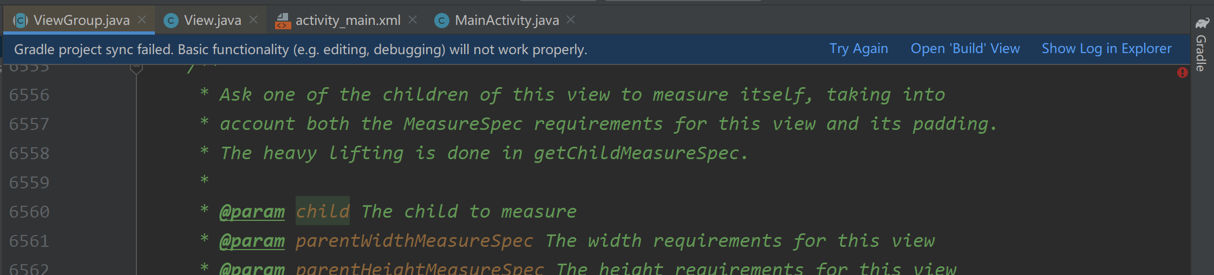Image resolution: width=1214 pixels, height=275 pixels.
Task: Click Show Log in Explorer link
Action: tap(1106, 49)
